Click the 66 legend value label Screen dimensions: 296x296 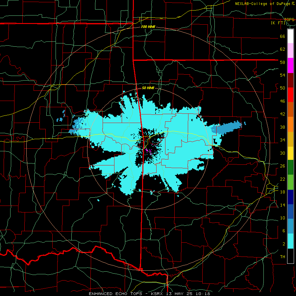(x=283, y=37)
